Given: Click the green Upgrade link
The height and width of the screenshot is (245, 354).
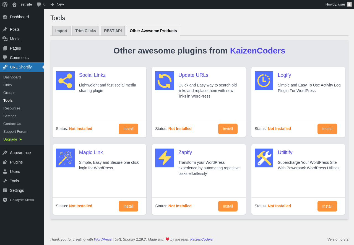Looking at the screenshot, I should tap(13, 139).
